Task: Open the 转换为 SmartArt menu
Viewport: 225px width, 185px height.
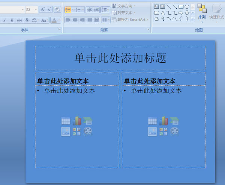Action: (130, 20)
